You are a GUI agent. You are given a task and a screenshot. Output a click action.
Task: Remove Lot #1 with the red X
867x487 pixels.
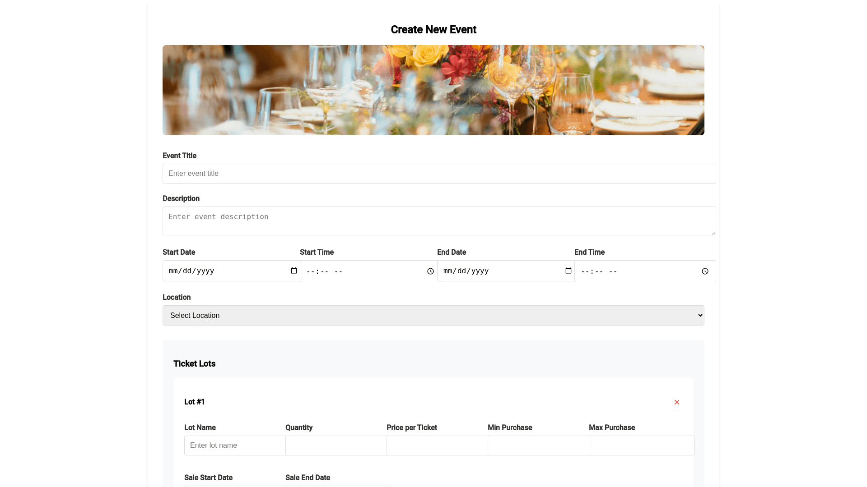point(677,402)
